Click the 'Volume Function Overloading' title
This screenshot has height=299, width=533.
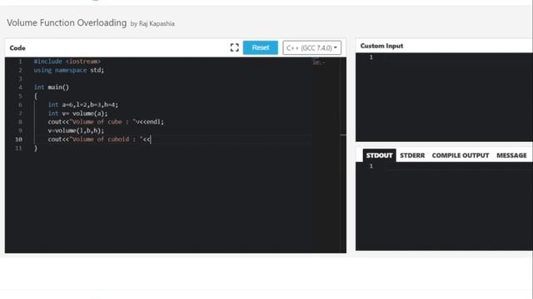[x=67, y=22]
